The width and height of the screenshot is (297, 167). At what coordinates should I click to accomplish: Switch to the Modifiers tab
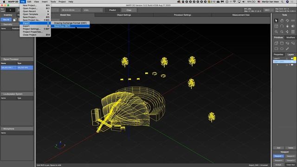coord(291,38)
